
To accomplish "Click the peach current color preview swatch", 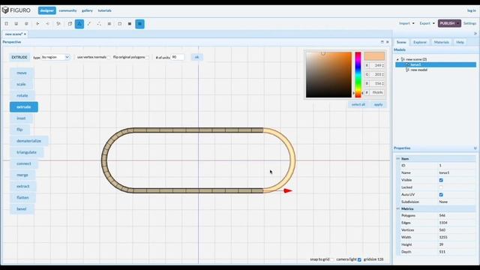I will [x=374, y=56].
